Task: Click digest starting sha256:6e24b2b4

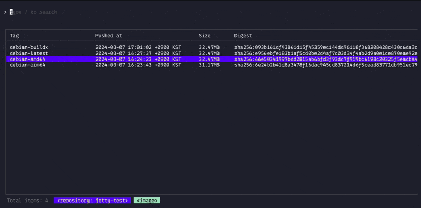Action: (326, 65)
